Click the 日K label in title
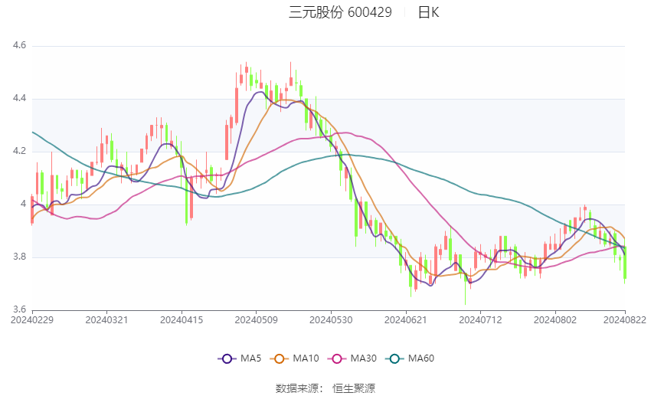The image size is (651, 396). [428, 12]
